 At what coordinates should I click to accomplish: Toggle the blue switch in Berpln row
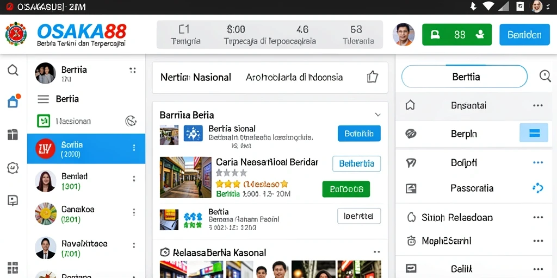(x=534, y=133)
